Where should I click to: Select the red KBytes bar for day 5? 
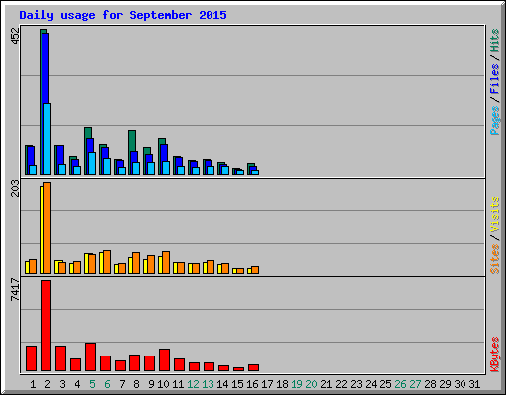(90, 357)
